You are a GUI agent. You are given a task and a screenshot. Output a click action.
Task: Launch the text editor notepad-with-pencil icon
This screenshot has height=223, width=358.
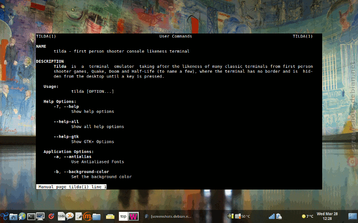pos(79,216)
